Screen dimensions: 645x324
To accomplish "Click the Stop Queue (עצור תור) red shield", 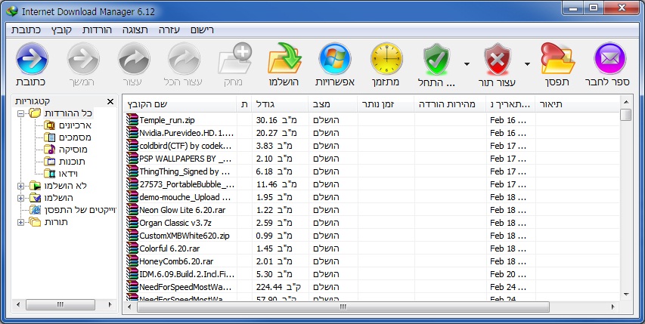I will point(497,60).
